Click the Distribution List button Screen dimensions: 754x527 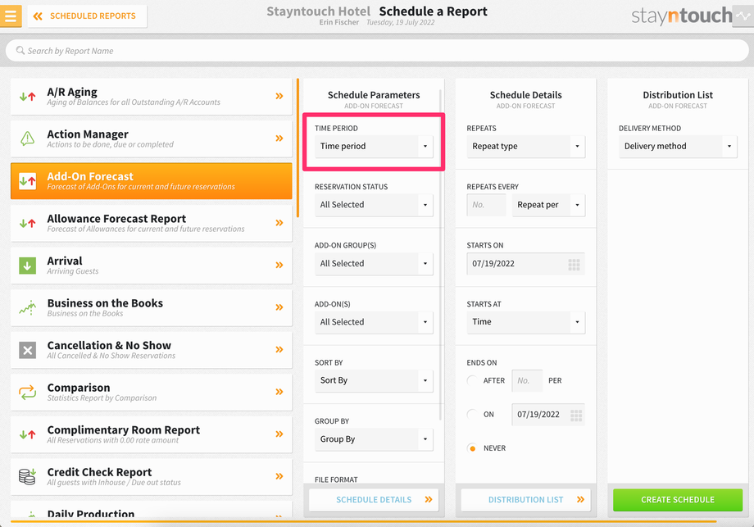click(525, 500)
